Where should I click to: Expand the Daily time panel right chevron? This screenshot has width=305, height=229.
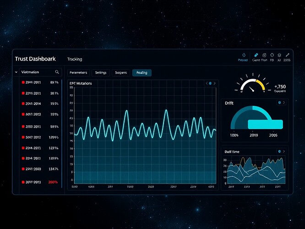pyautogui.click(x=284, y=152)
